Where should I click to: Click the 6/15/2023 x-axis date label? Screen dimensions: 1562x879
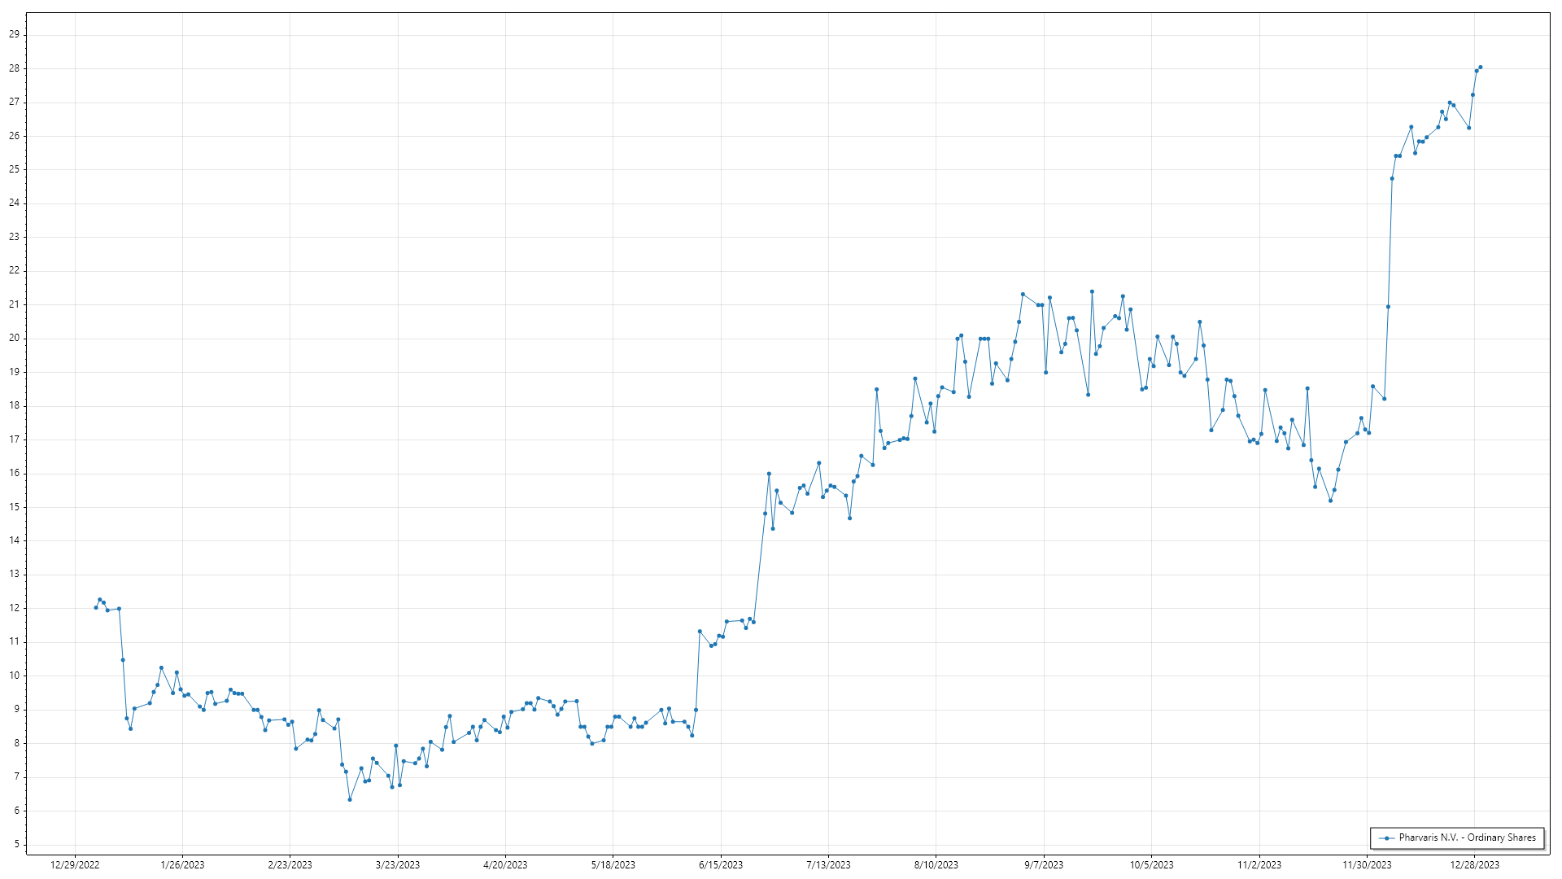click(x=721, y=865)
